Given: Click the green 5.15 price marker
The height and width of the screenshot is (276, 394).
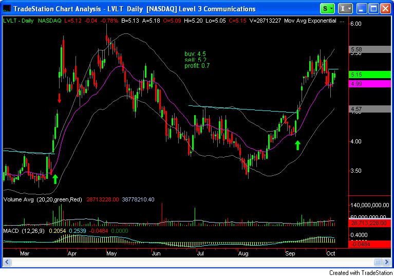Looking at the screenshot, I should (370, 75).
